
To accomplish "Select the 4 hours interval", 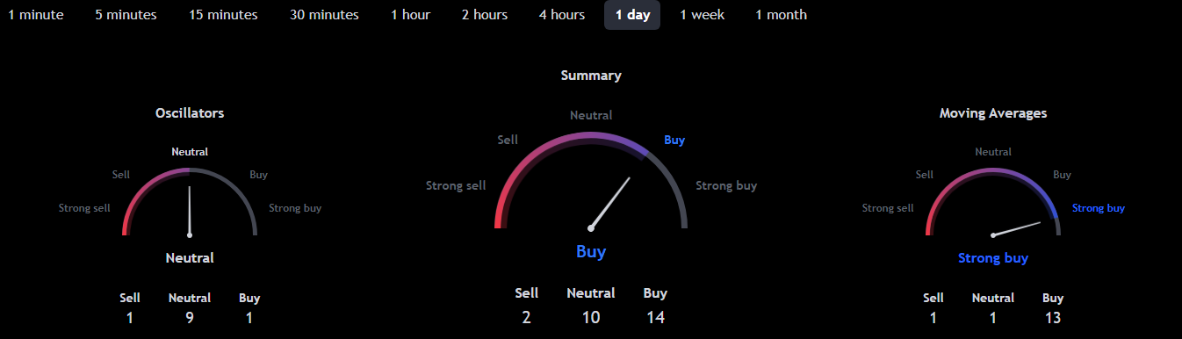I will coord(562,15).
